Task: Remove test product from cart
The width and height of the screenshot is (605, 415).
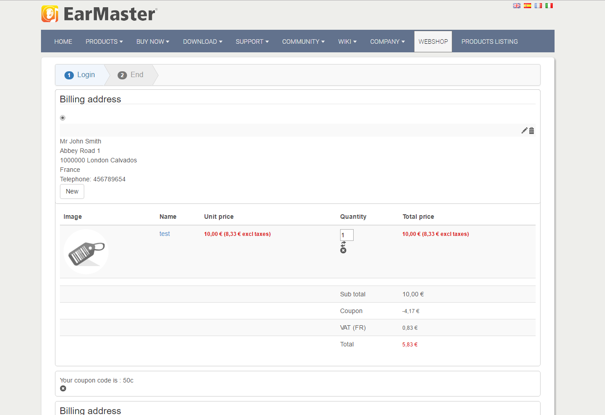Action: [x=343, y=250]
